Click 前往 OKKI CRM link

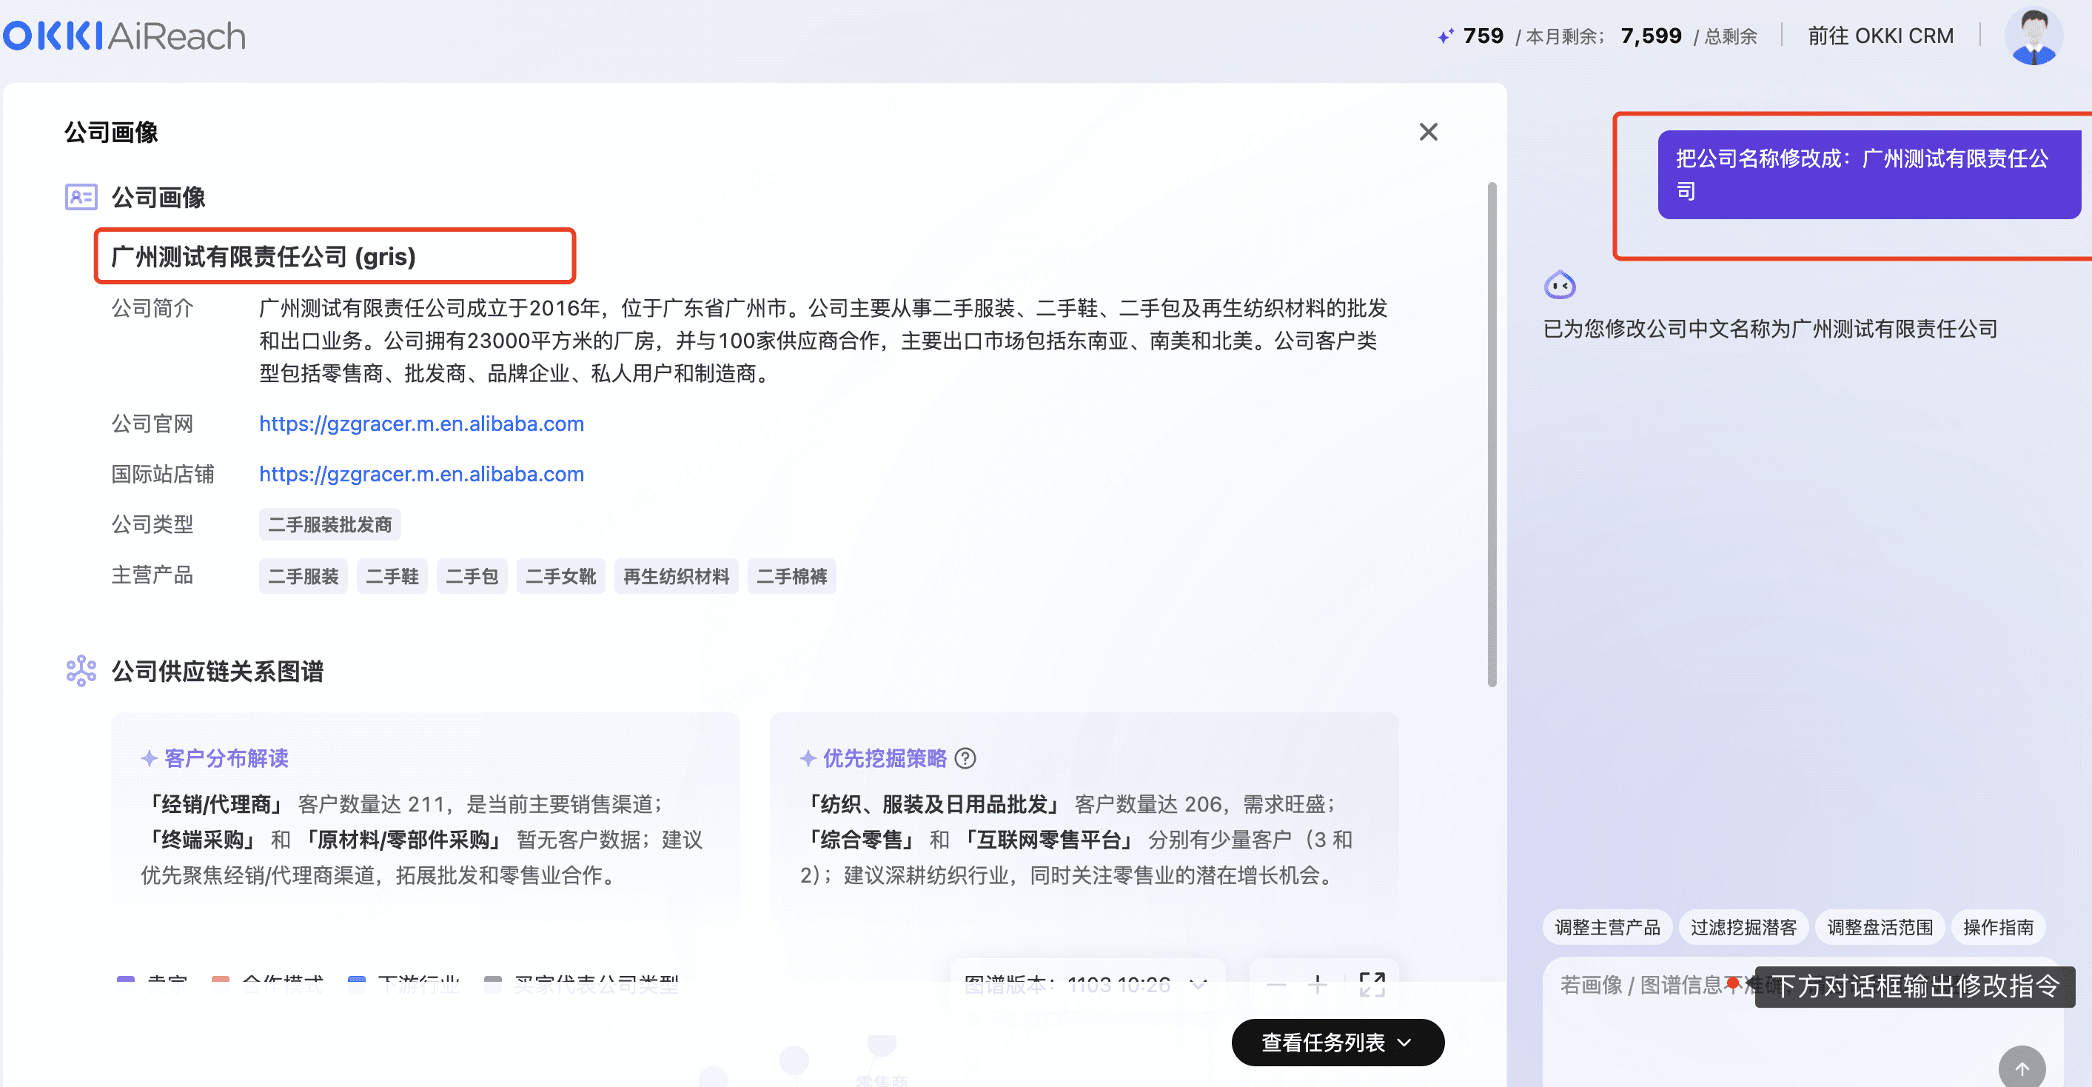[1880, 36]
